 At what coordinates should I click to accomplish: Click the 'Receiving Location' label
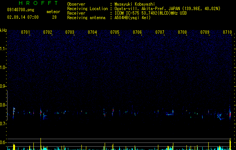87,9
